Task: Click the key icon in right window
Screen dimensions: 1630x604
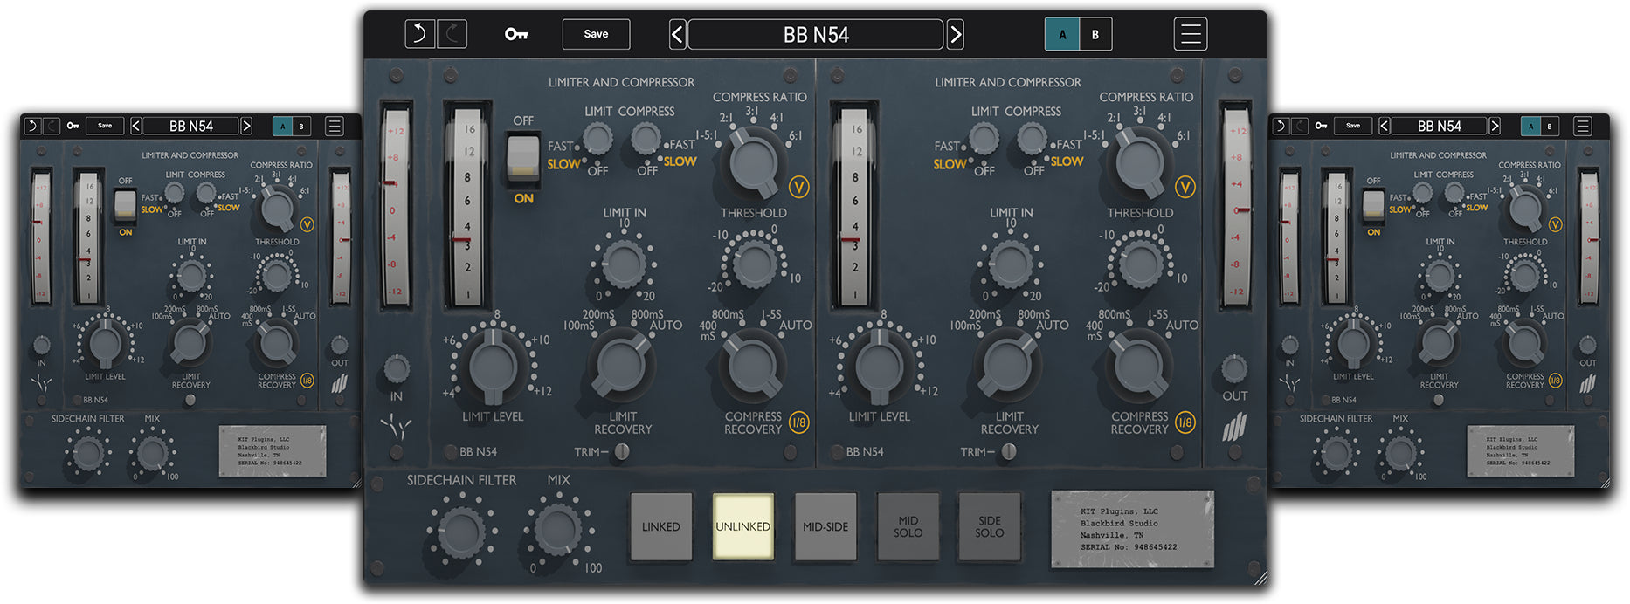Action: tap(1321, 126)
